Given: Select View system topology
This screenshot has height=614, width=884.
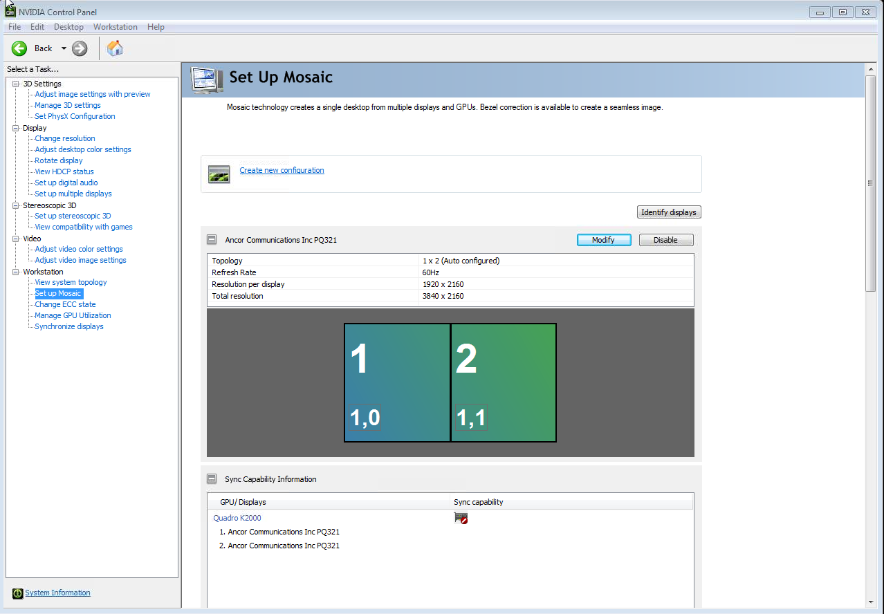Looking at the screenshot, I should click(x=71, y=282).
